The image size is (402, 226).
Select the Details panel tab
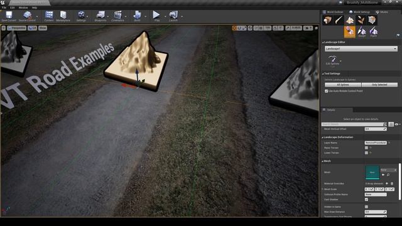337,110
